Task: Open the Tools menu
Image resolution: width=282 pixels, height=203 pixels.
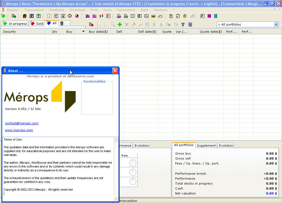Action: [x=107, y=10]
